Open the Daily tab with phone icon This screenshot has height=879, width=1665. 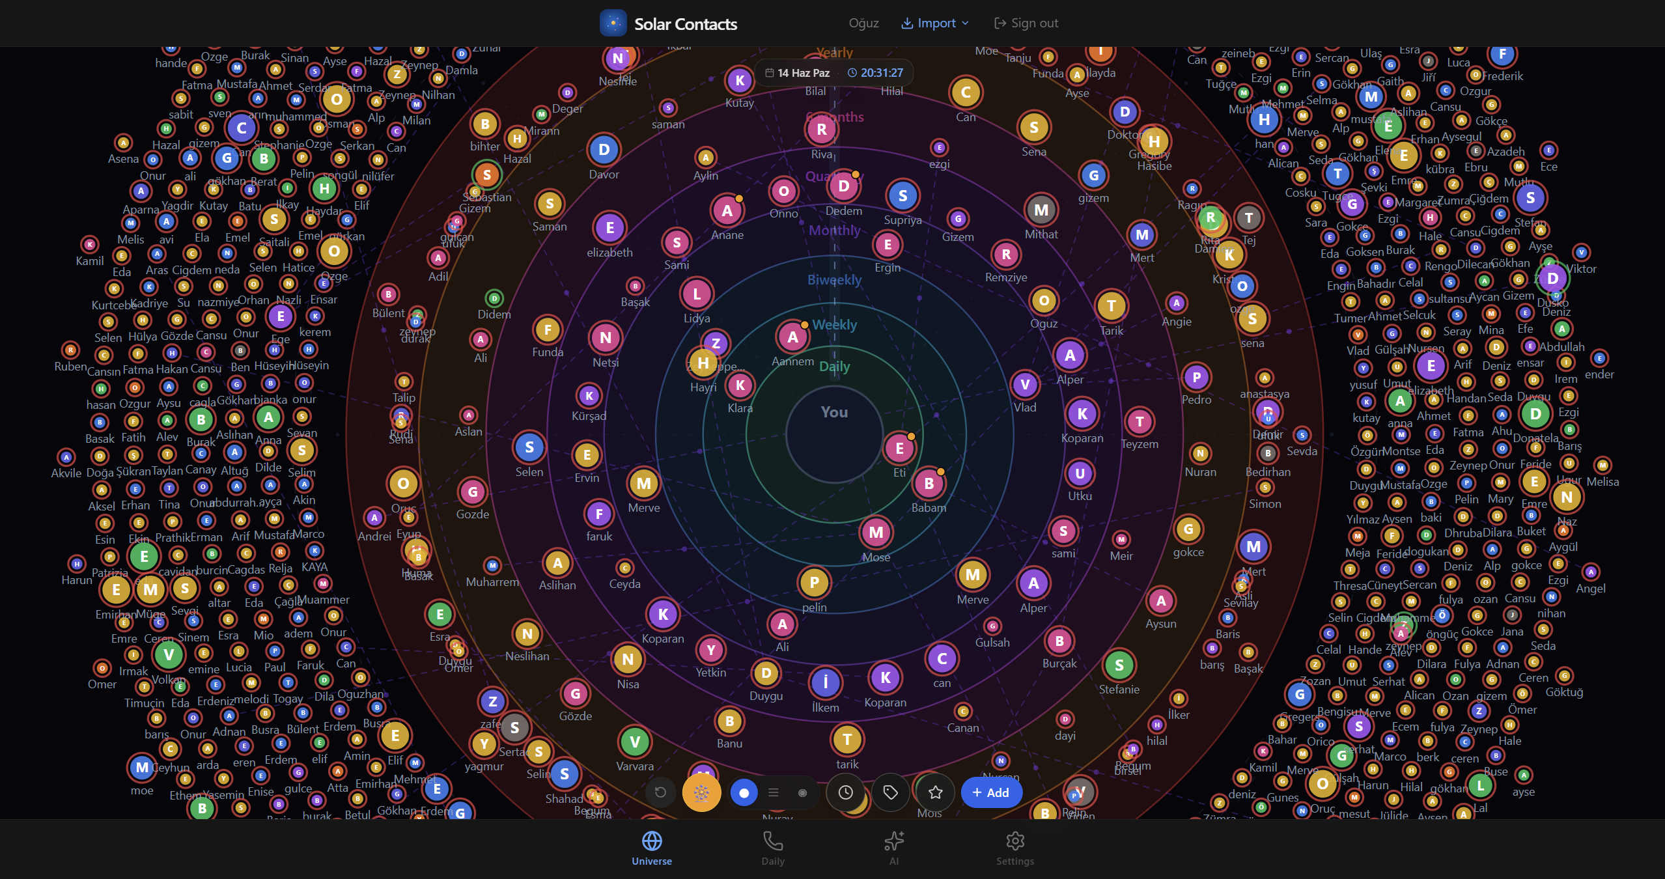tap(773, 848)
